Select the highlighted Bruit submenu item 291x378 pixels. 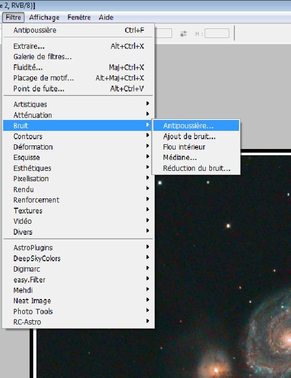coord(78,126)
